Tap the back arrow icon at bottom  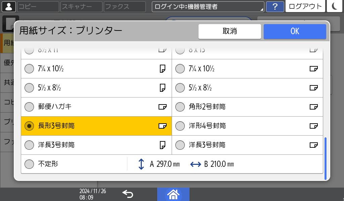point(128,194)
